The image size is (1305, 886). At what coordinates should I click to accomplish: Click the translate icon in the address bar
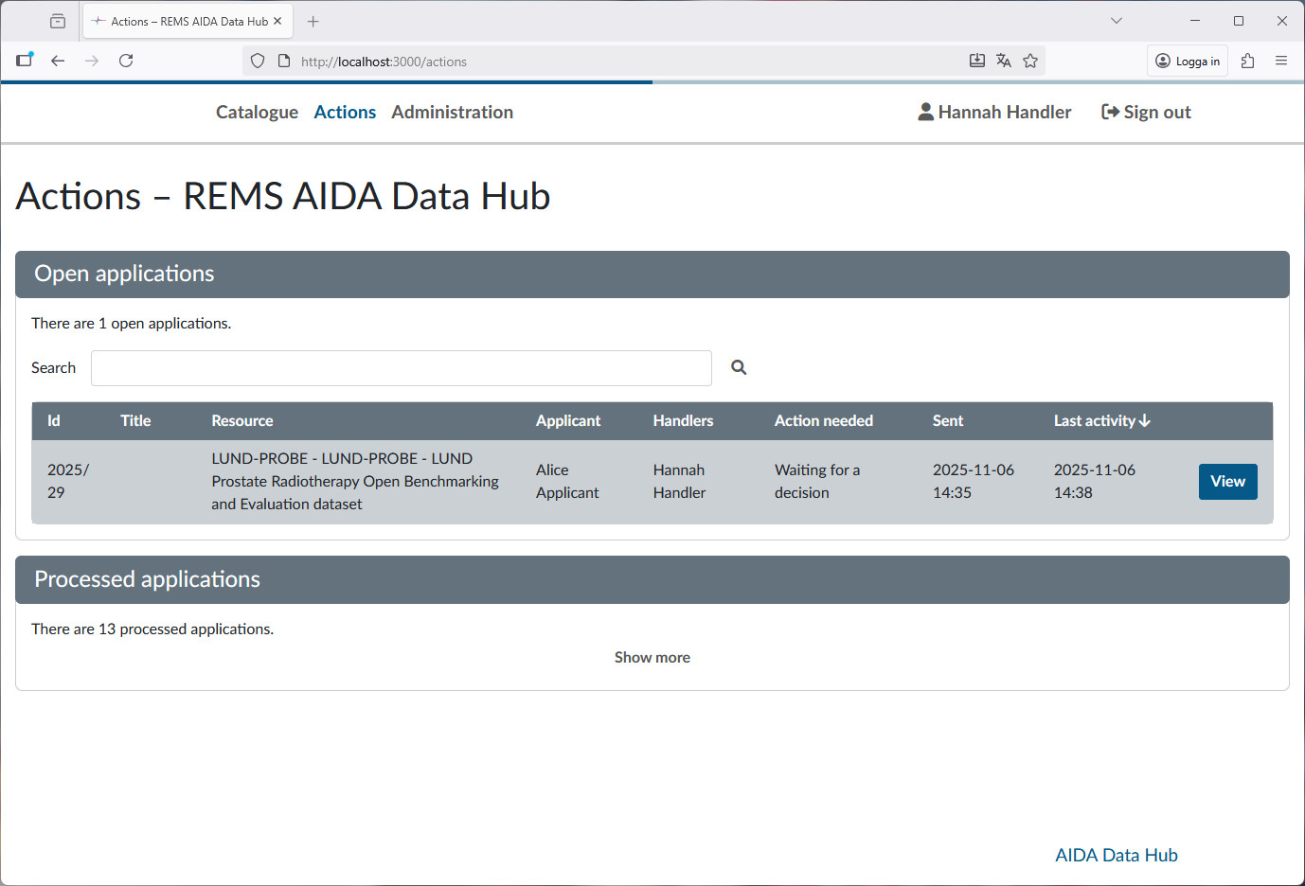click(1004, 61)
